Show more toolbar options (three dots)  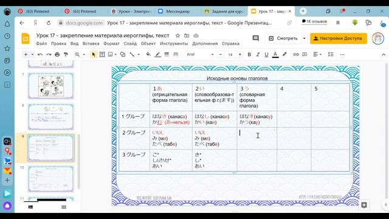pyautogui.click(x=342, y=54)
